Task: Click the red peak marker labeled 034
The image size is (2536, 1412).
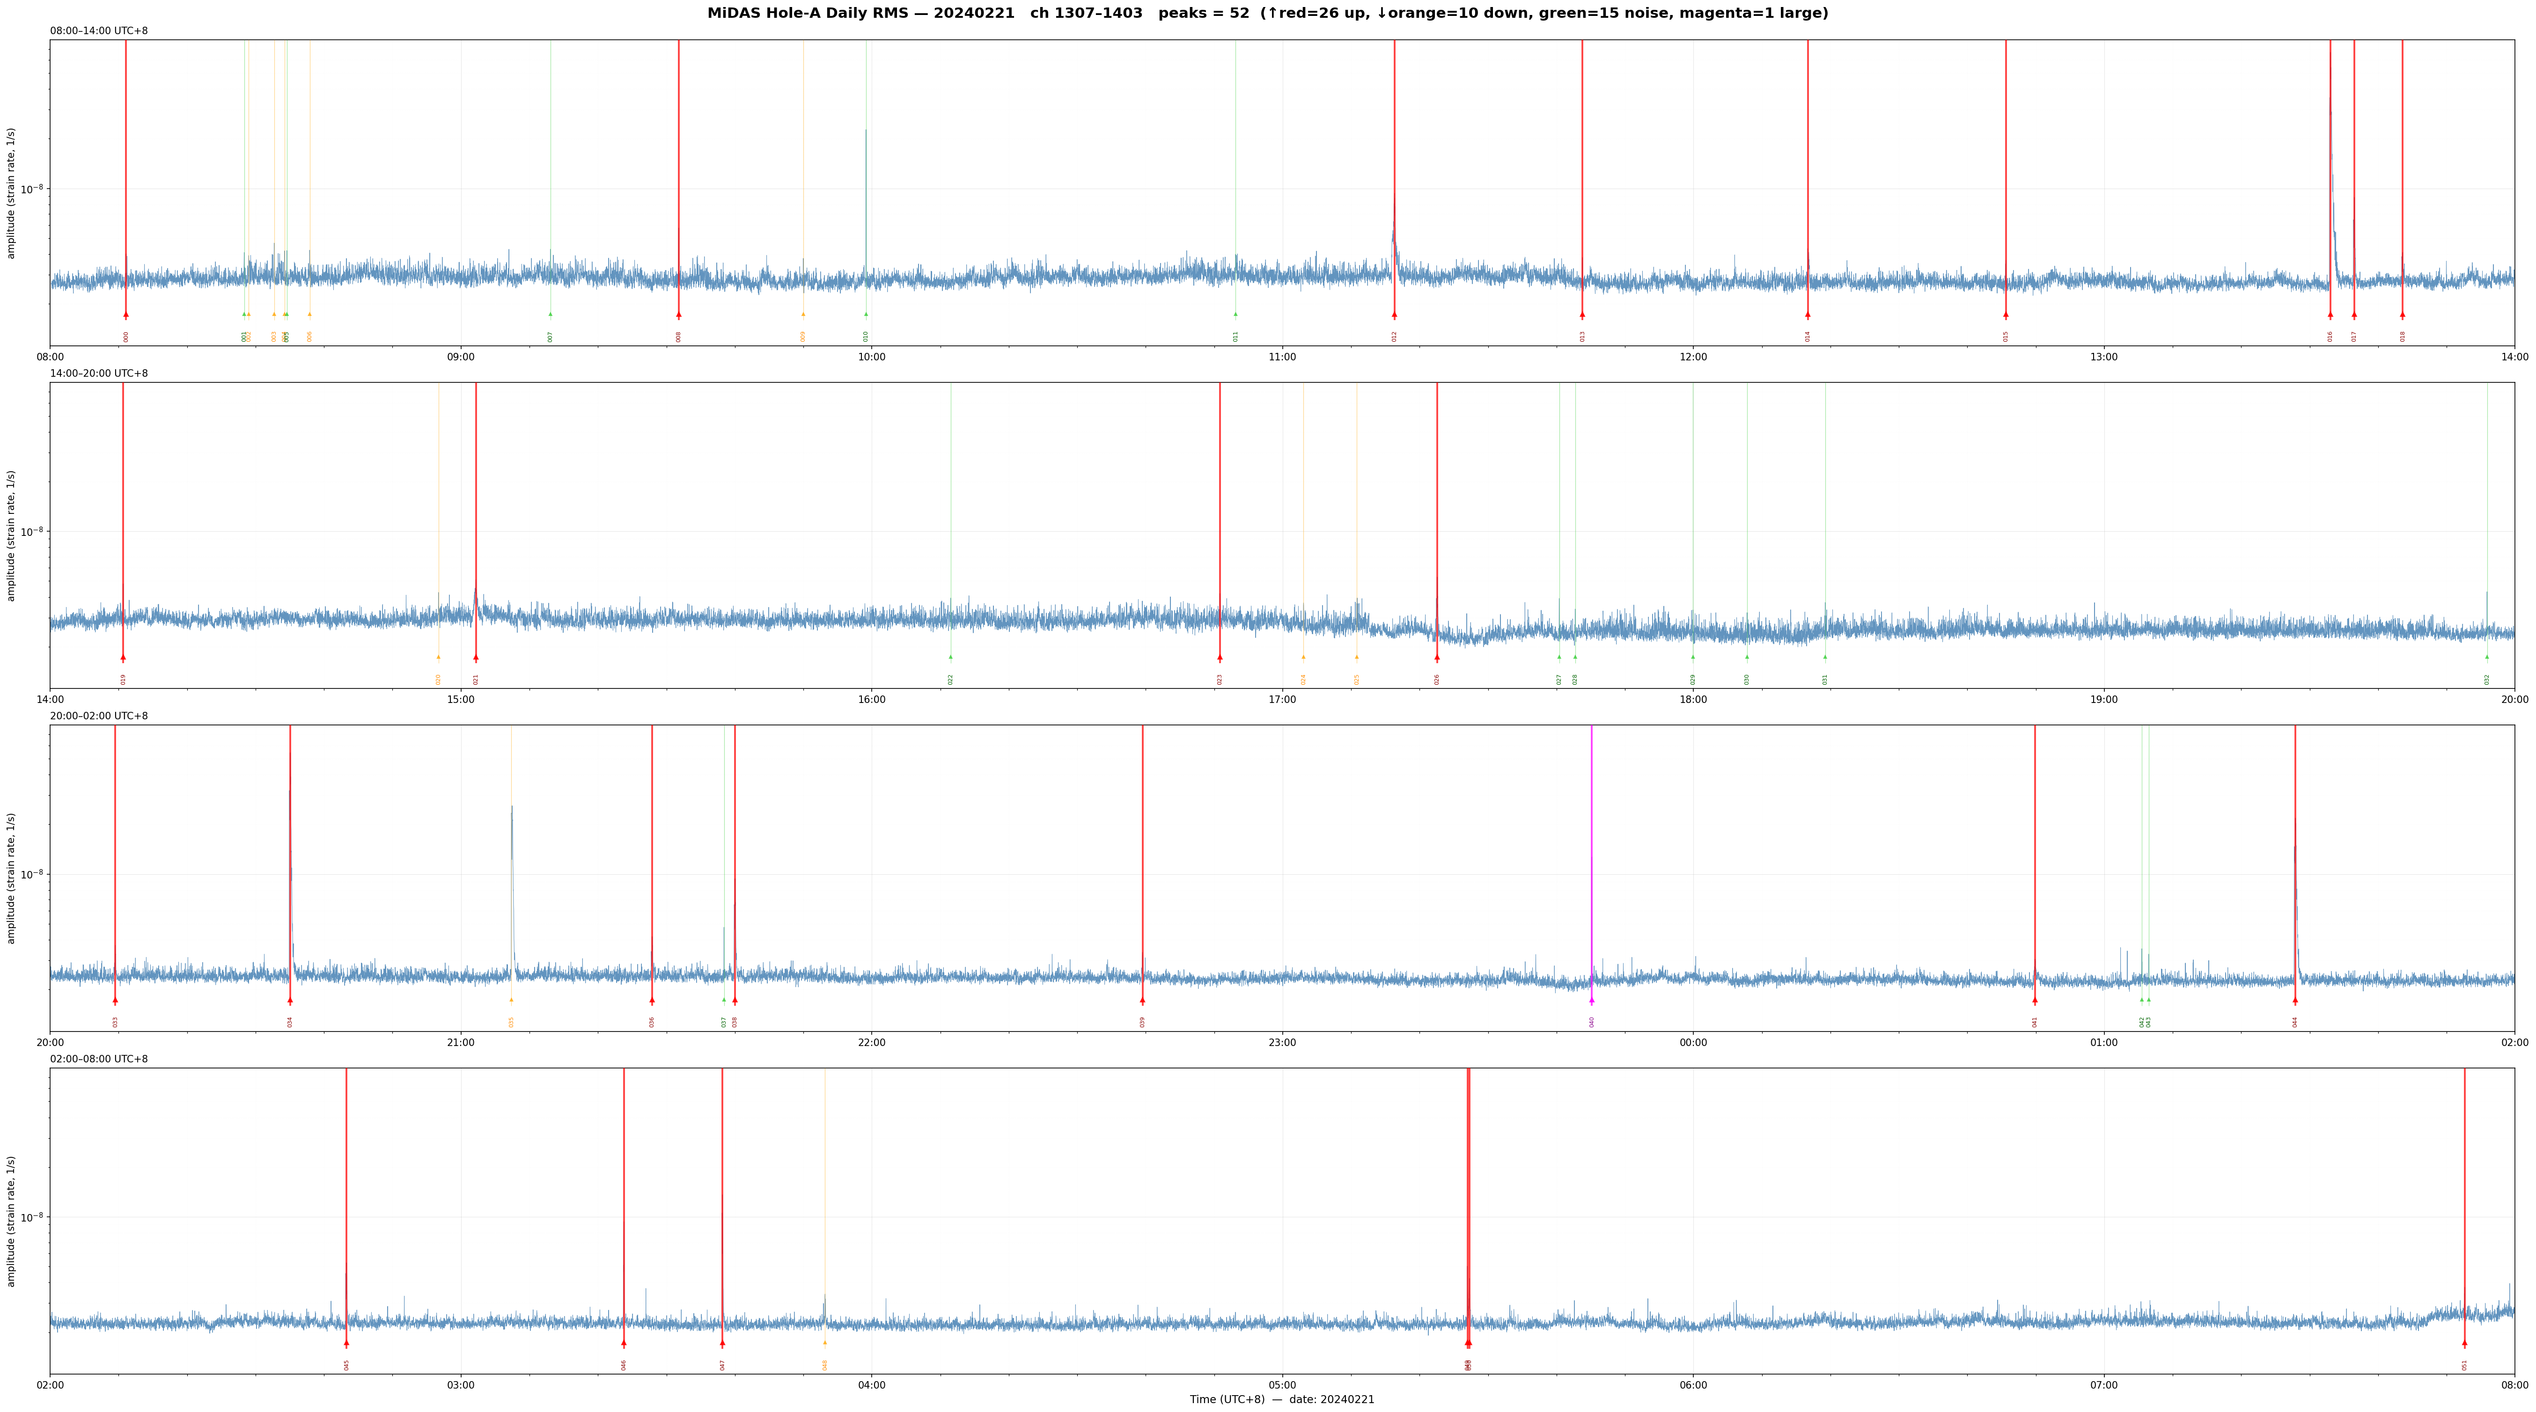Action: point(290,1001)
